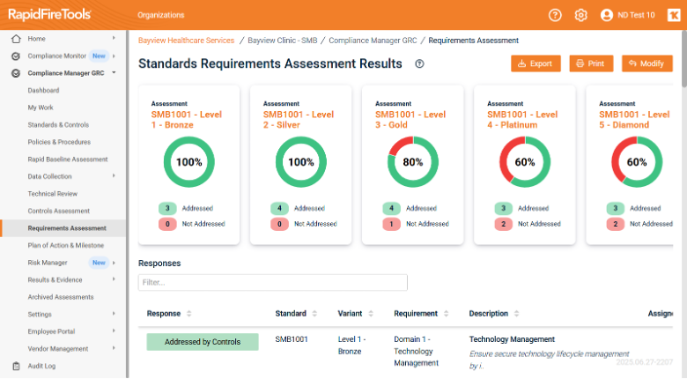Open the Bayview Healthcare Services breadcrumb
Viewport: 687px width, 379px height.
coord(186,41)
